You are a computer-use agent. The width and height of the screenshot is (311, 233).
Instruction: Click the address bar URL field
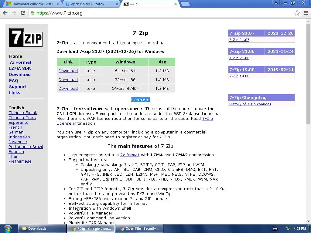click(x=165, y=13)
